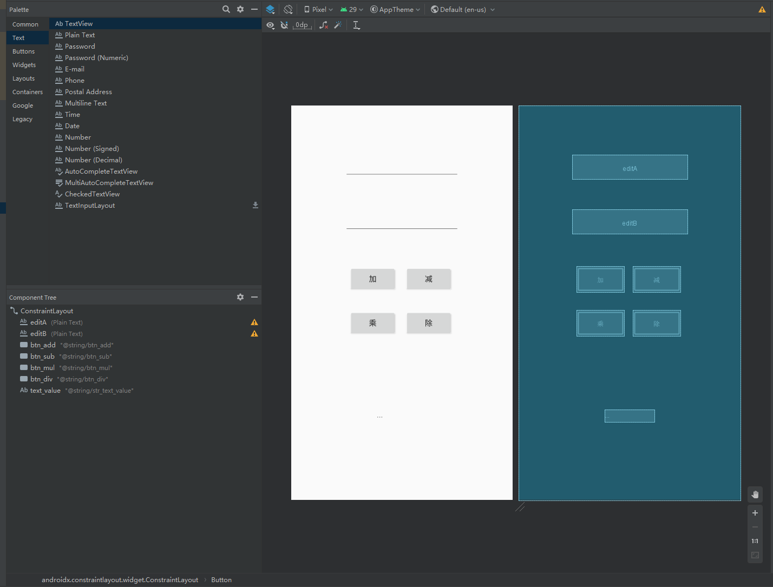
Task: Click the Clear All Constraints icon
Action: click(x=323, y=25)
